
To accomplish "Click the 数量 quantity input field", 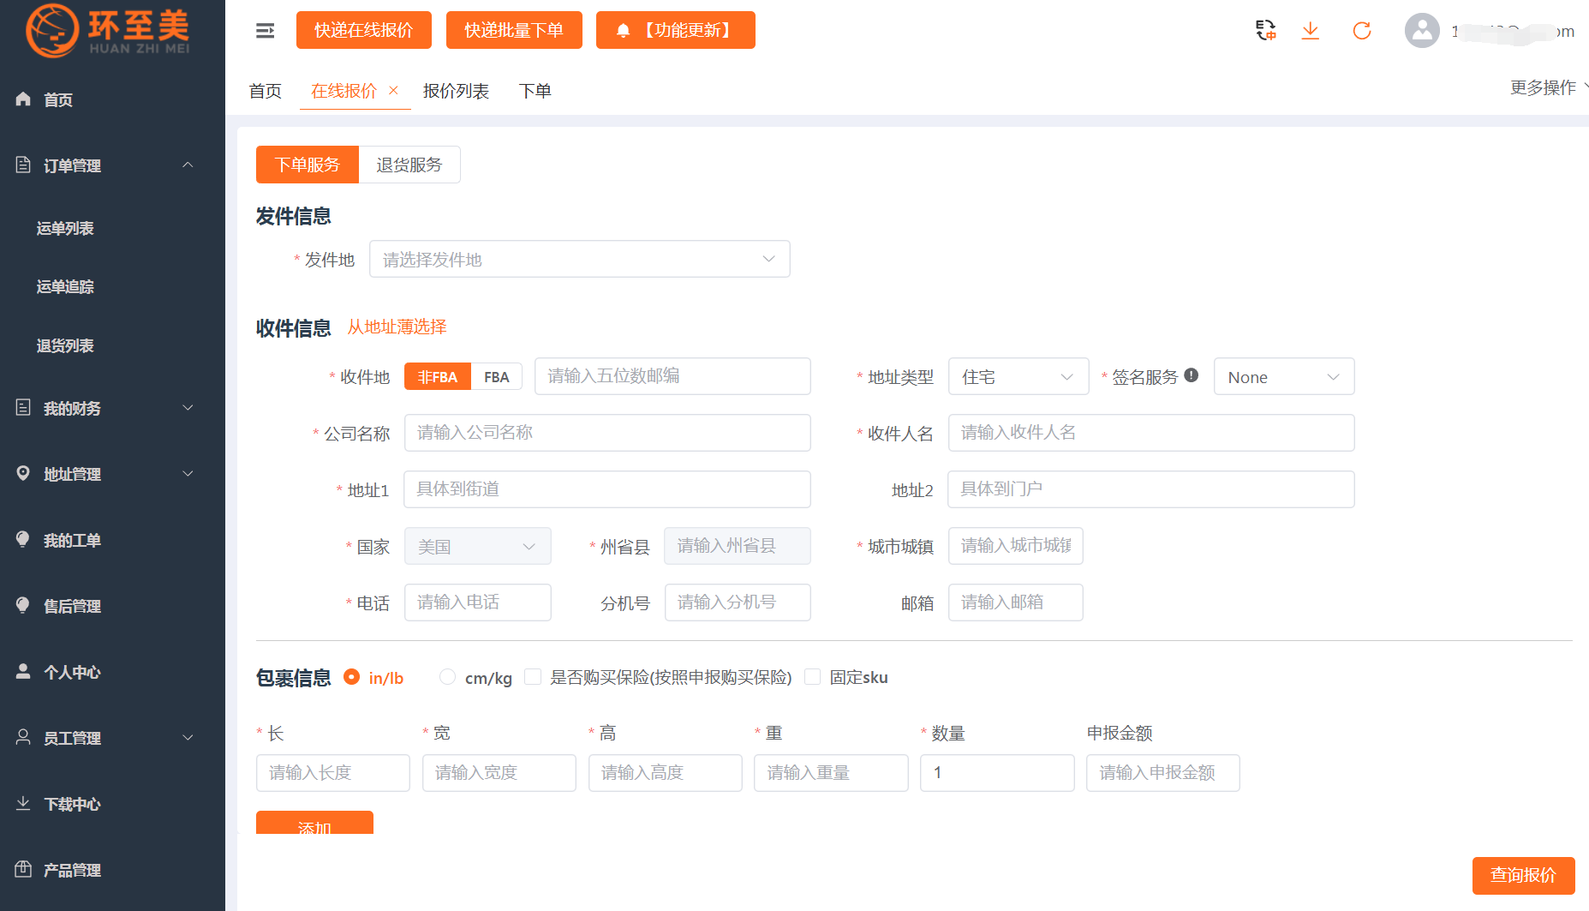I will point(997,773).
